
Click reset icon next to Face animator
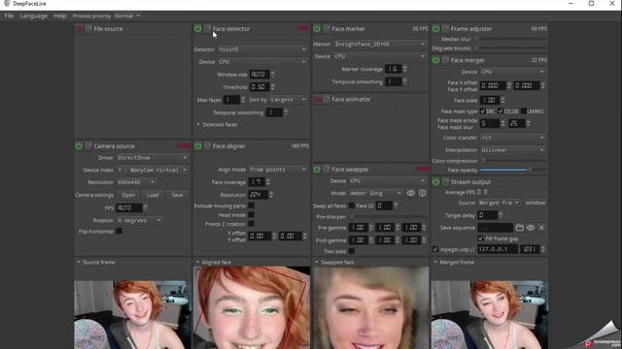click(x=327, y=99)
